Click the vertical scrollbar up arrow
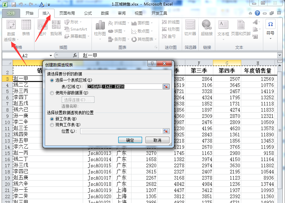Screen dimensions: 285x203 (279, 65)
